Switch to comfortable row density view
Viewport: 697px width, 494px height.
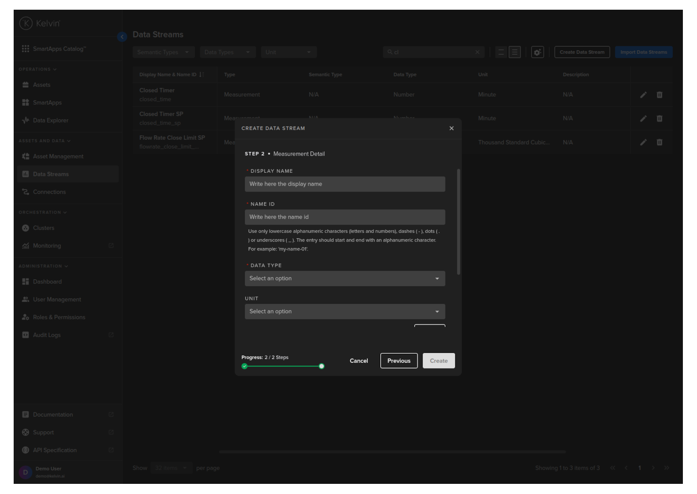(514, 52)
